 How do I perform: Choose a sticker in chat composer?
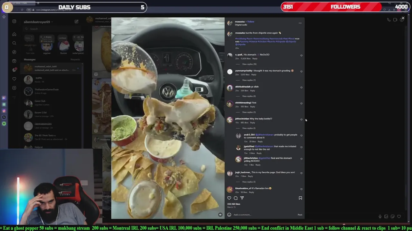(x=392, y=217)
